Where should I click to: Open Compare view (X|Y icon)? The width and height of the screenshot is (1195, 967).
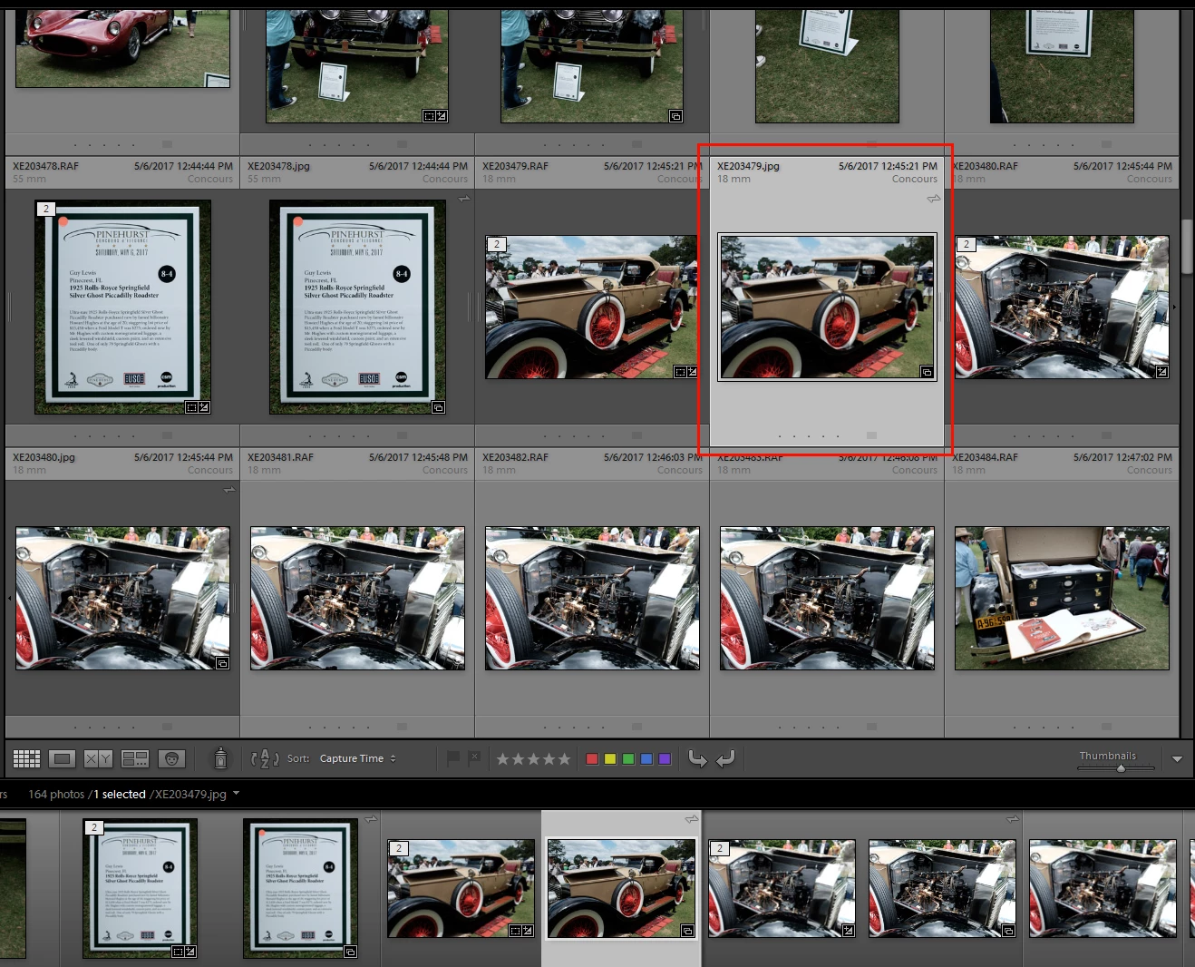[x=98, y=758]
